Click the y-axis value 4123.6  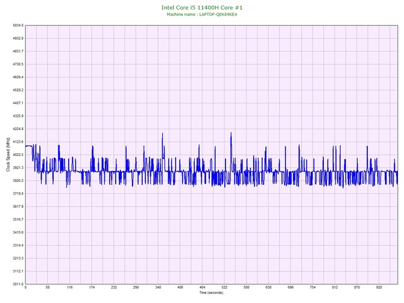18,142
